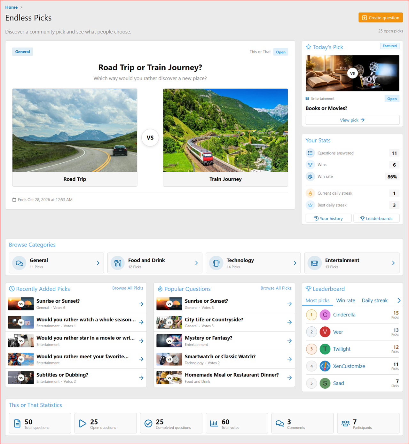The height and width of the screenshot is (444, 409).
Task: Open Veer's profile link
Action: (338, 332)
